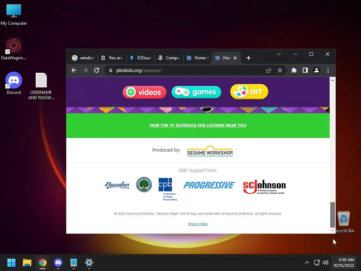Click the CPB sponsor logo
The height and width of the screenshot is (271, 361).
click(x=168, y=189)
